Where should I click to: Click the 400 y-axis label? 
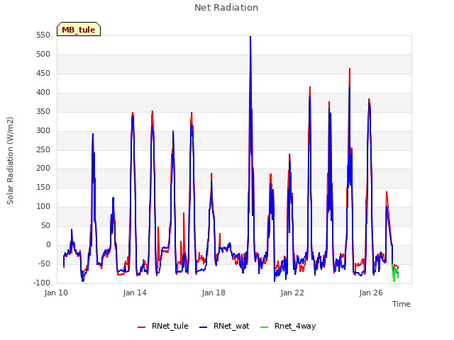click(x=43, y=93)
